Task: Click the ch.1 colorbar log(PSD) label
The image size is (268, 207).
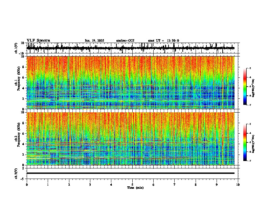Action: click(253, 88)
